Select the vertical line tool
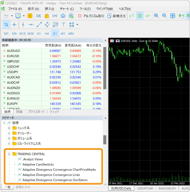Image resolution: width=190 pixels, height=192 pixels. (x=23, y=25)
